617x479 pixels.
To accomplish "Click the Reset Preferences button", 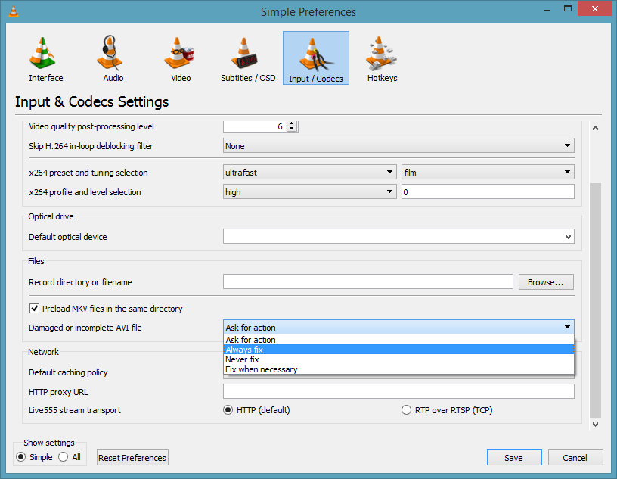I will 132,458.
